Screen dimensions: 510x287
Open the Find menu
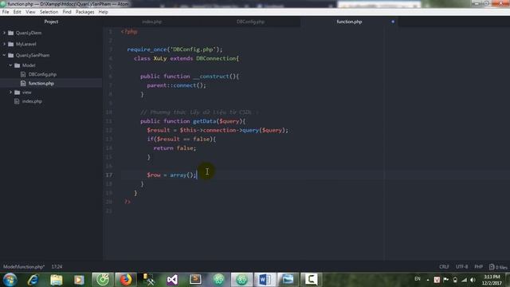click(x=67, y=12)
